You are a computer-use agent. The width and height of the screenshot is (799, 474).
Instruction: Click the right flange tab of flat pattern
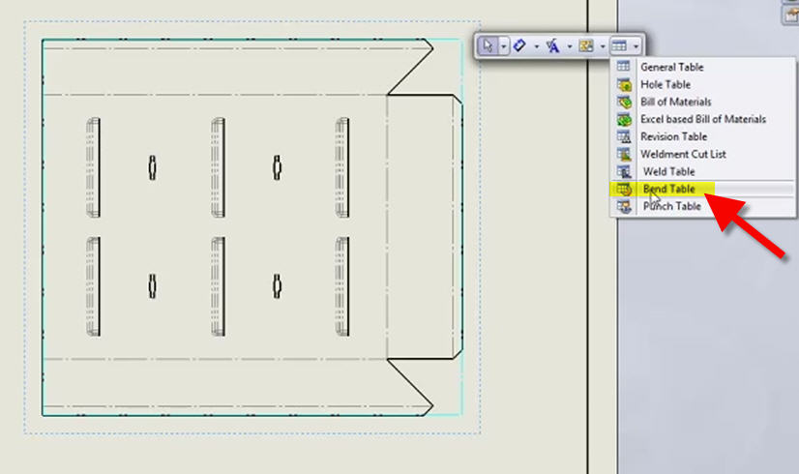coord(425,226)
